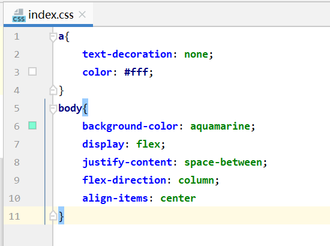Click the #fff value
This screenshot has height=246, width=330.
click(136, 72)
